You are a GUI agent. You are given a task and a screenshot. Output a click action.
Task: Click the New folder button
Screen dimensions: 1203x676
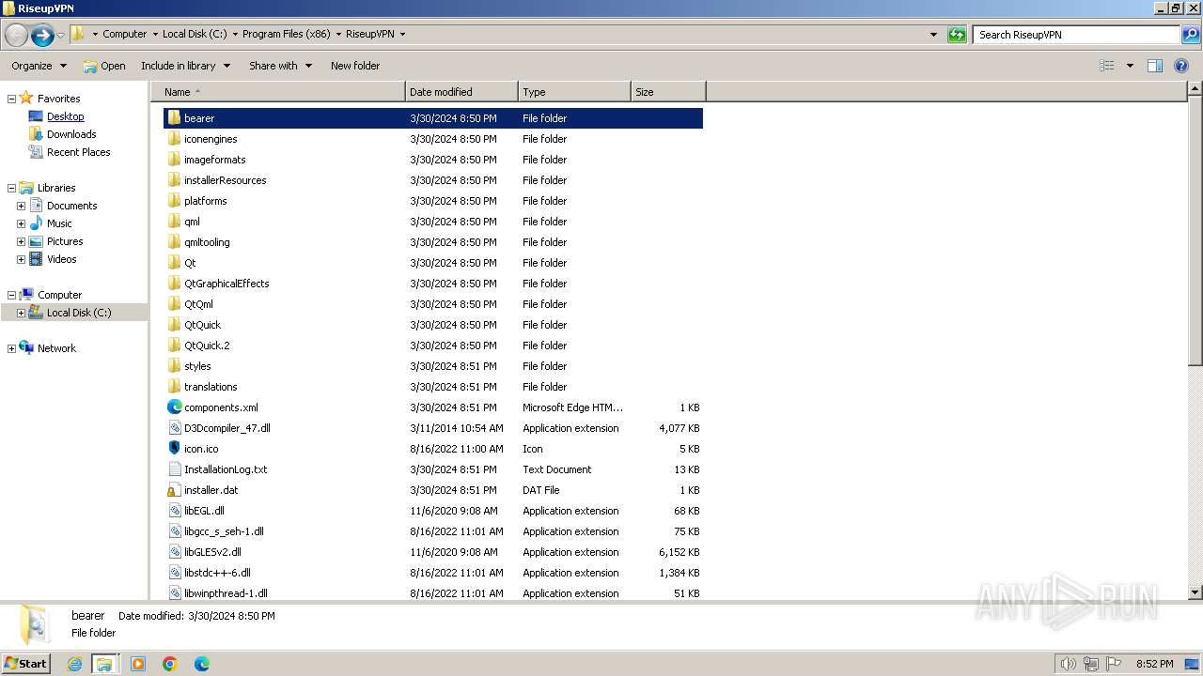tap(355, 66)
